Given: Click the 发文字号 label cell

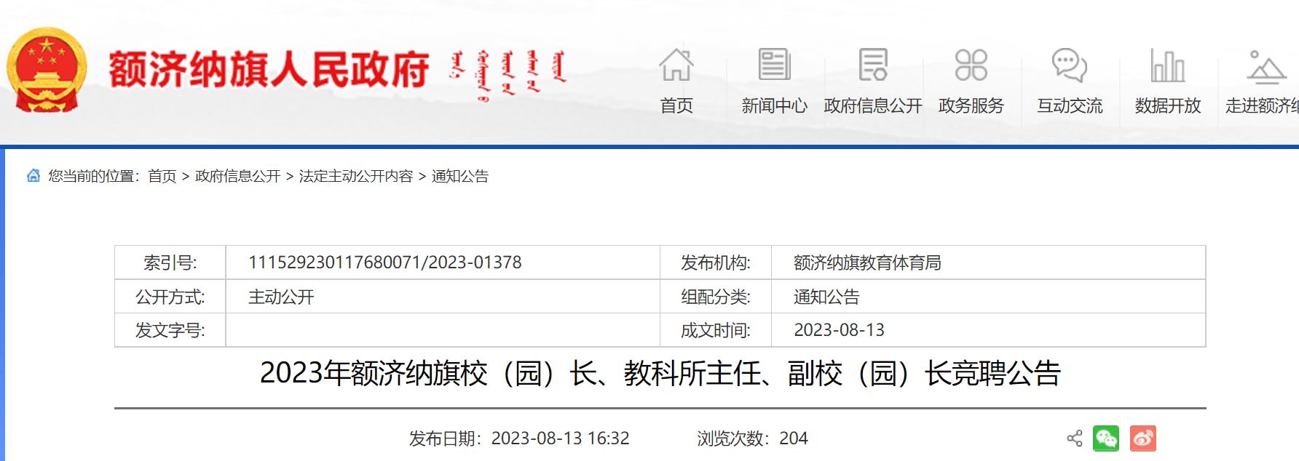Looking at the screenshot, I should click(x=170, y=330).
